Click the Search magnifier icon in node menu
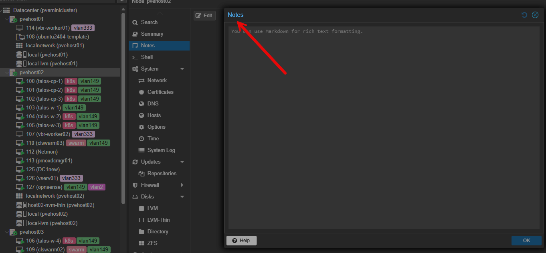The height and width of the screenshot is (253, 546). pos(135,22)
